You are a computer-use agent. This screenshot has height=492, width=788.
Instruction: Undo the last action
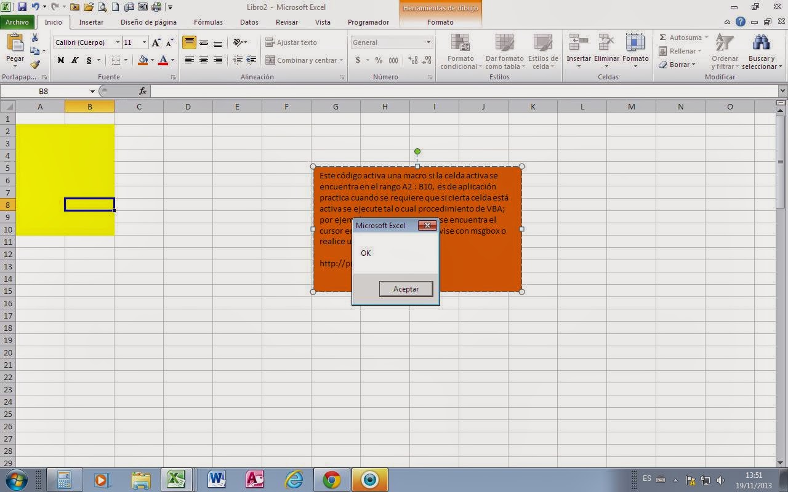coord(36,7)
